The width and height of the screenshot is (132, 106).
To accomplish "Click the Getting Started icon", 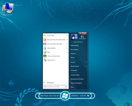I will coord(45,48).
